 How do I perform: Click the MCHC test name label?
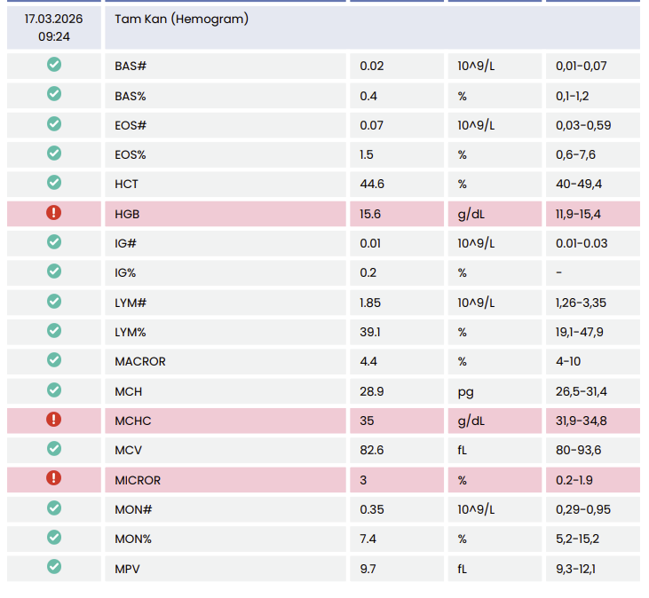click(132, 421)
